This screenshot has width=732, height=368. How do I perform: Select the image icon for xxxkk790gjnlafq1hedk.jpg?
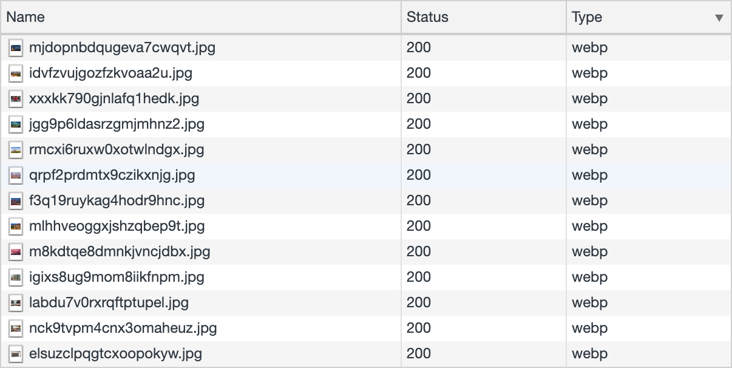pyautogui.click(x=16, y=99)
